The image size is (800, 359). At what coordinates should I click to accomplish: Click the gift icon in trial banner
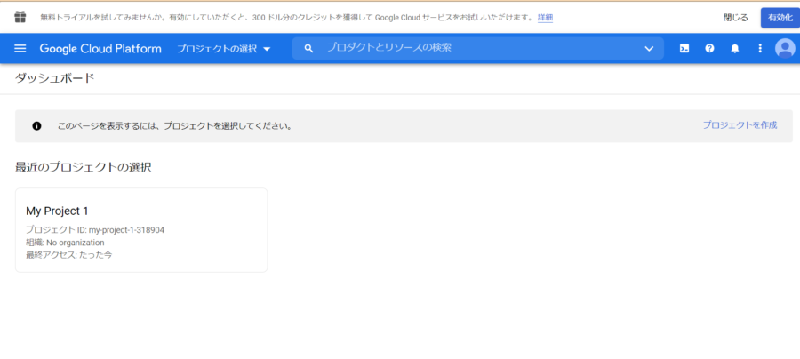tap(20, 18)
